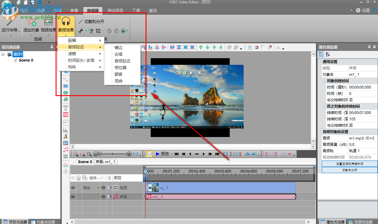Viewport: 378px width, 224px height.
Task: Select 混响 from the effects menu
Action: click(119, 81)
